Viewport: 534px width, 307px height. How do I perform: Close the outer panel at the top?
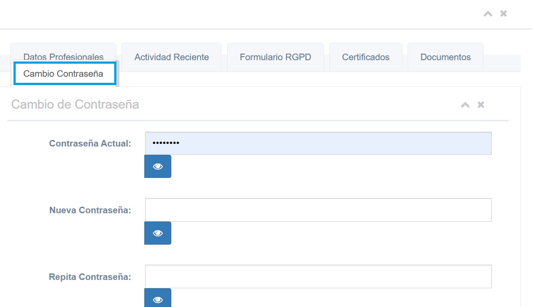click(x=503, y=14)
